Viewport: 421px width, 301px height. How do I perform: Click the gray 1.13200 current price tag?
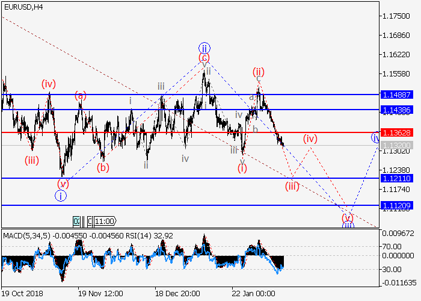pos(396,146)
